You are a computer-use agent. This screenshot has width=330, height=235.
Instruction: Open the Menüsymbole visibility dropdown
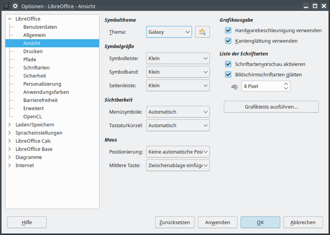tap(178, 112)
